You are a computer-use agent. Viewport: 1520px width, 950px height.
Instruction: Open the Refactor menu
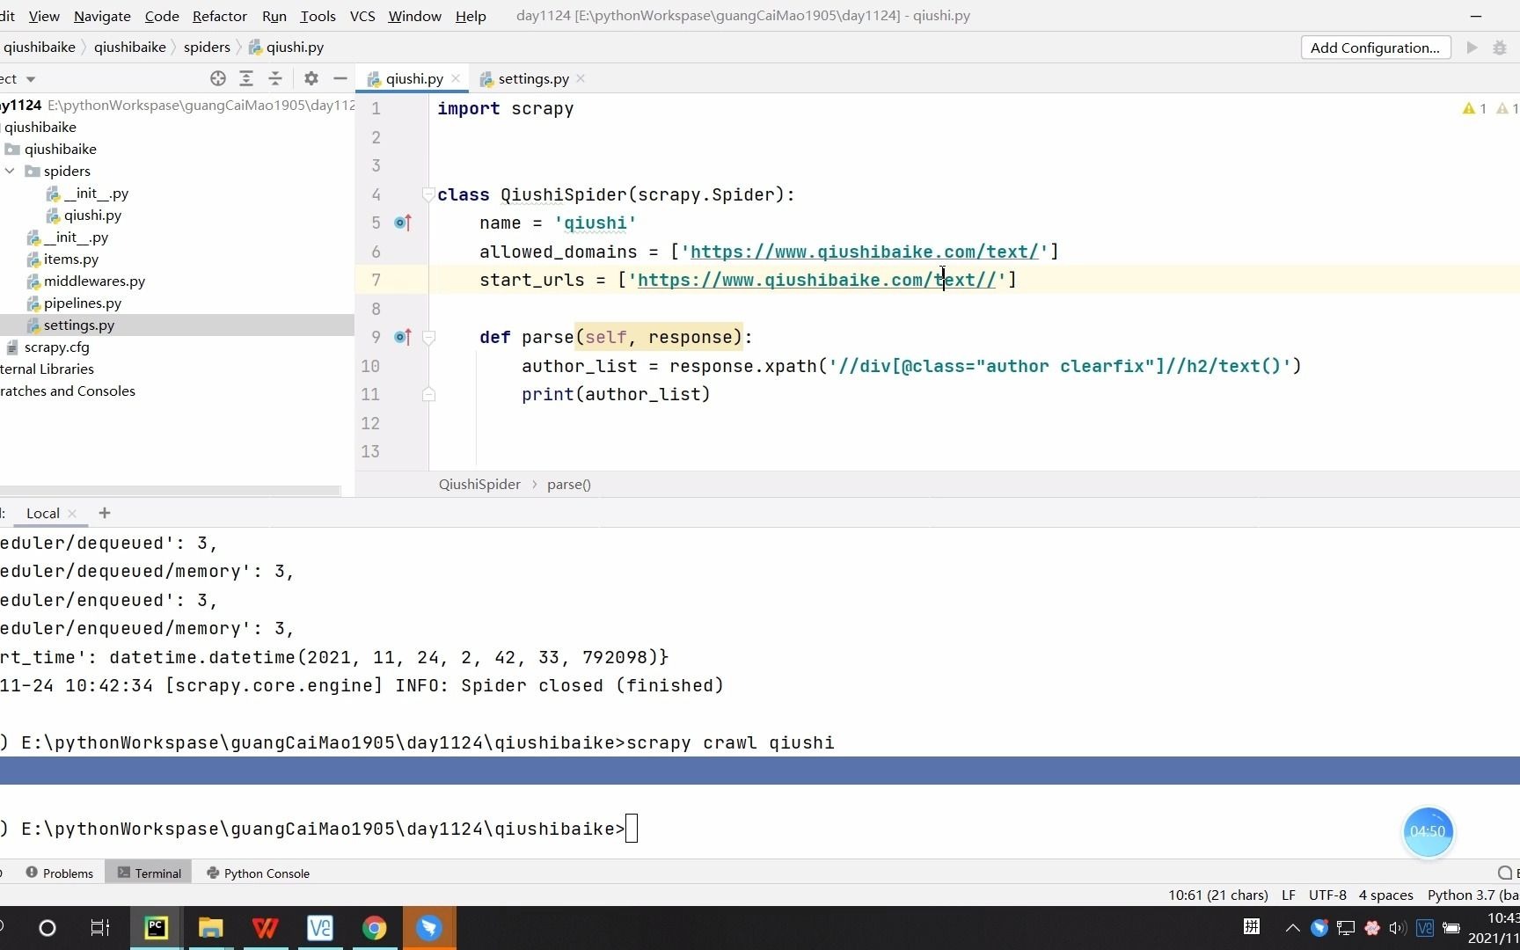tap(220, 16)
